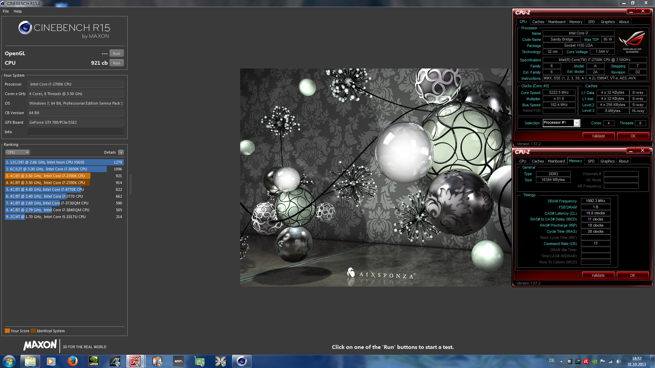Open the NVIDIA tray icon
Image resolution: width=655 pixels, height=368 pixels.
(x=594, y=362)
